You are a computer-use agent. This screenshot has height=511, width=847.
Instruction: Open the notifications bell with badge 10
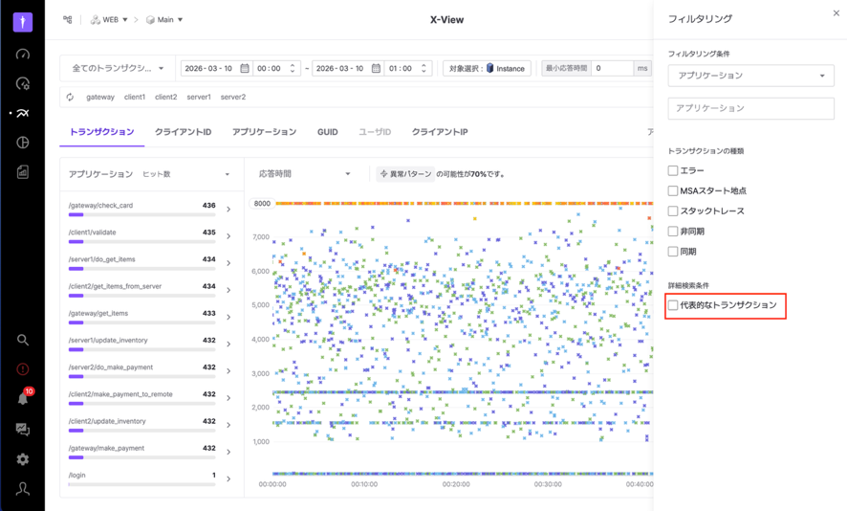tap(23, 399)
